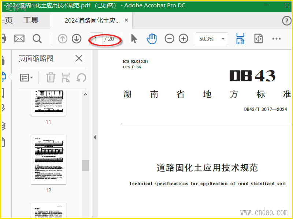Select the arrow selection tool
This screenshot has width=293, height=219.
(134, 39)
